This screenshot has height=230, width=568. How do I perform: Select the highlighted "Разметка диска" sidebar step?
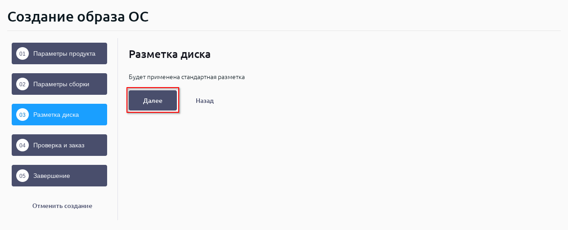click(x=56, y=115)
